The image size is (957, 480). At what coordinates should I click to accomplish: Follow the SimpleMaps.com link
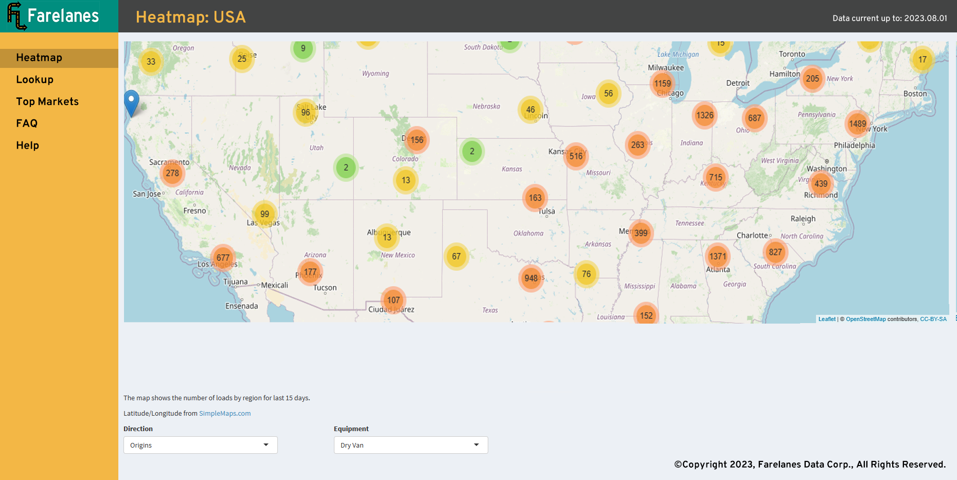pos(225,413)
